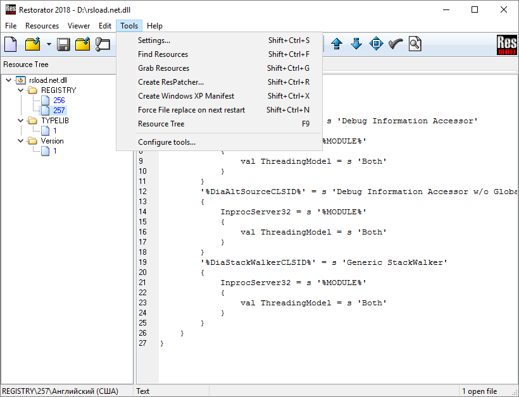Open the dropdown arrow beside Open icon
This screenshot has width=519, height=397.
coord(49,44)
